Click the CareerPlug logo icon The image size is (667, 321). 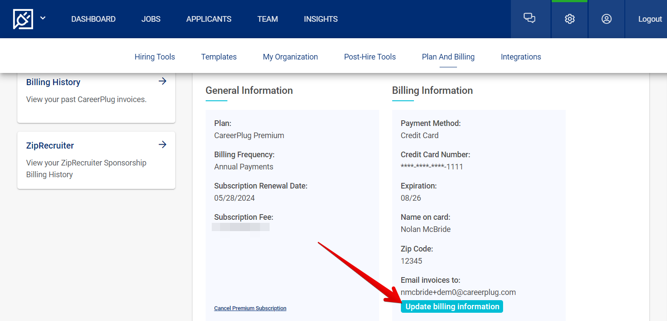click(23, 19)
